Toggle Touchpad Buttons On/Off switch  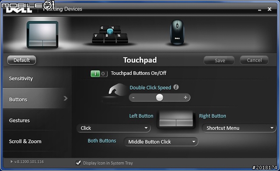click(99, 73)
